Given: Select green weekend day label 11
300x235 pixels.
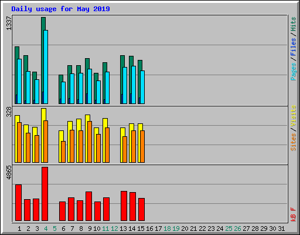Looking at the screenshot, I should coord(105,229).
